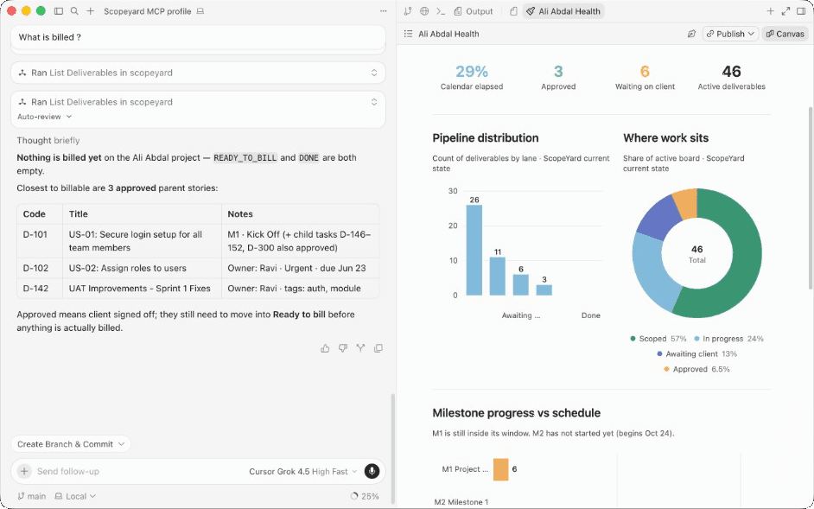Image resolution: width=814 pixels, height=509 pixels.
Task: Click the 29% Calendar elapsed metric
Action: coord(471,77)
